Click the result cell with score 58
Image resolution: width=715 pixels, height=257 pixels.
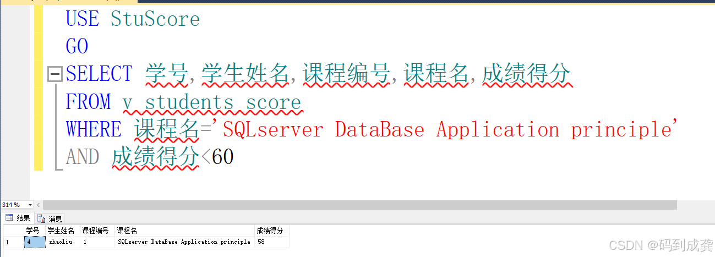coord(271,242)
